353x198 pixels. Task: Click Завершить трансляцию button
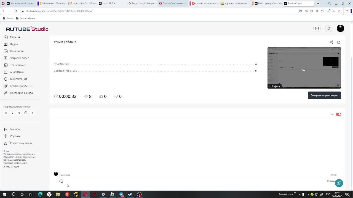point(324,95)
